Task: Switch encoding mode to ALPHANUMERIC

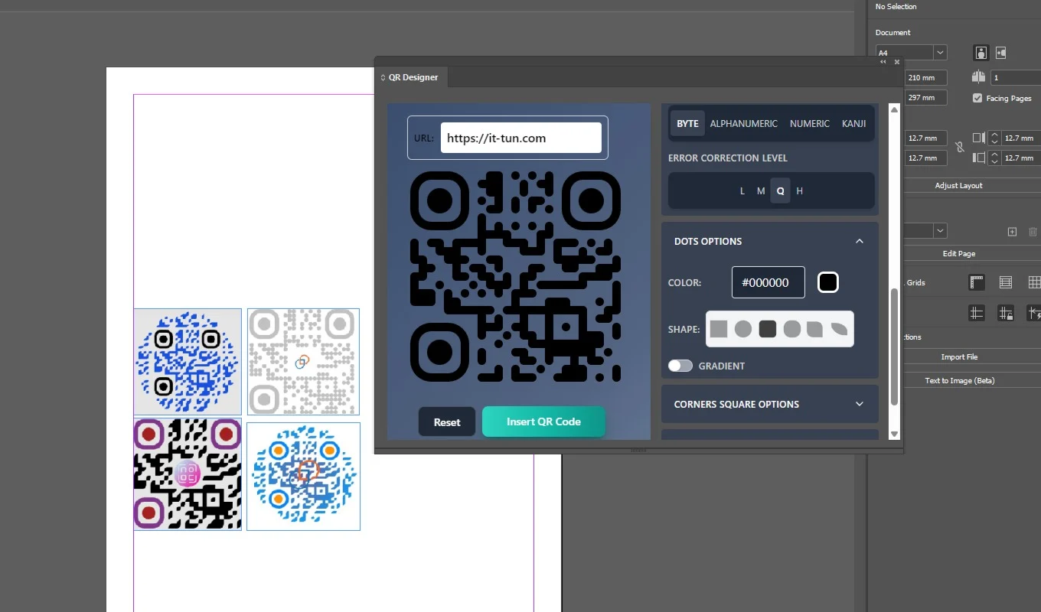Action: coord(743,123)
